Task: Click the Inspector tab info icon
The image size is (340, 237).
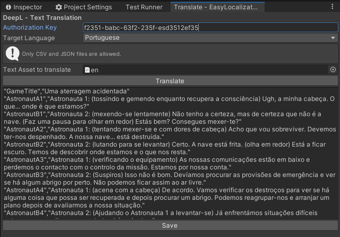Action: point(8,7)
